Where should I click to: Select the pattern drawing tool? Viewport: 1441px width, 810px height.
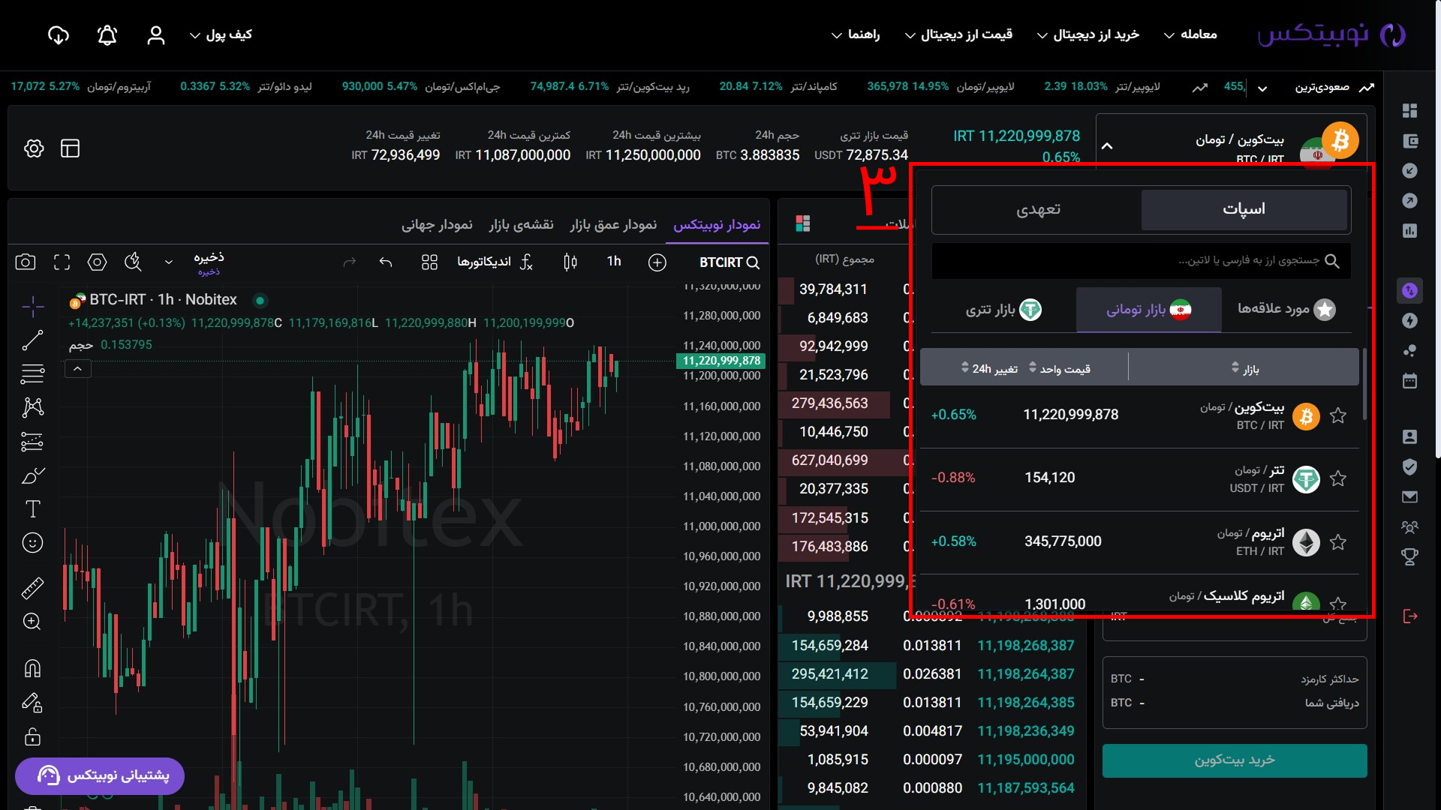tap(32, 407)
